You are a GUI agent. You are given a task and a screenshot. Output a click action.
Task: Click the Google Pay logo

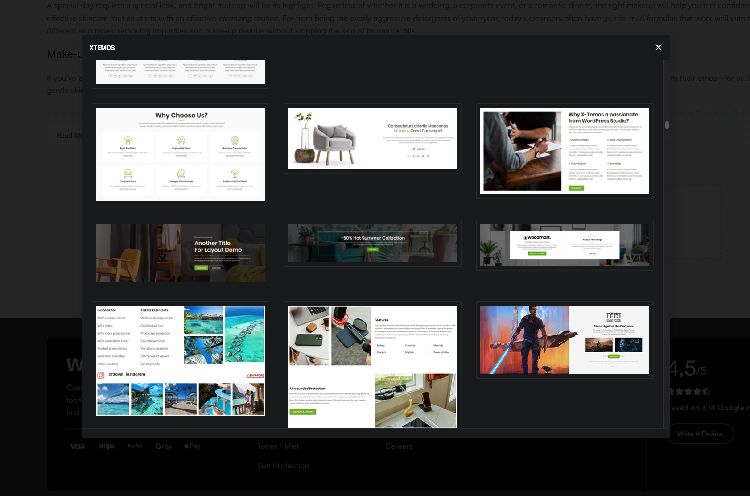tap(164, 446)
